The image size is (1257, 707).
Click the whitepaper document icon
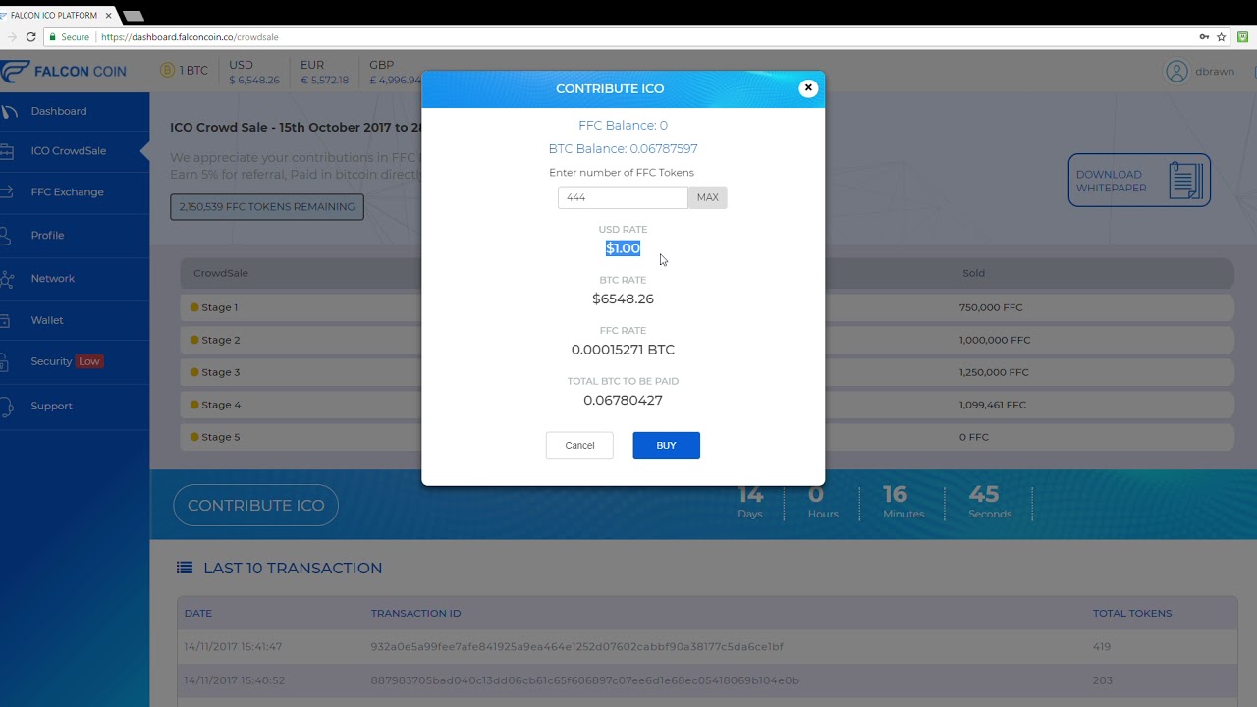(1185, 181)
